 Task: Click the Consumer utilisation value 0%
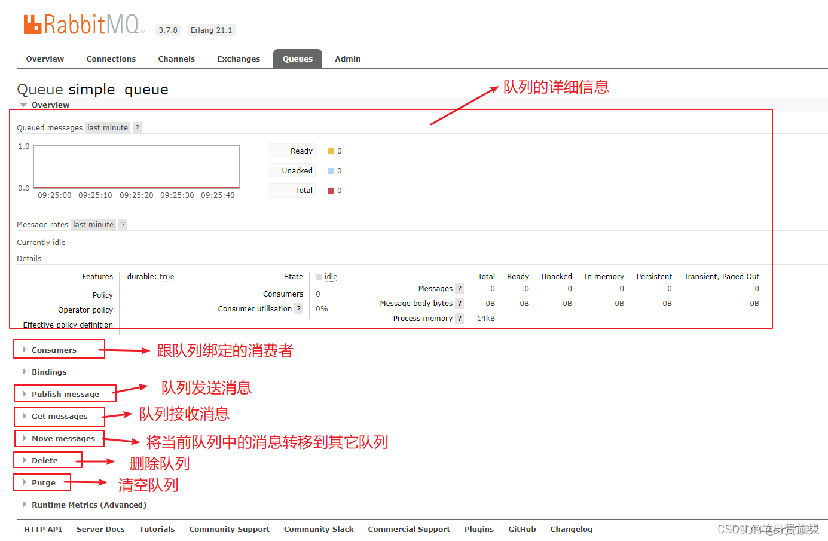(x=322, y=309)
